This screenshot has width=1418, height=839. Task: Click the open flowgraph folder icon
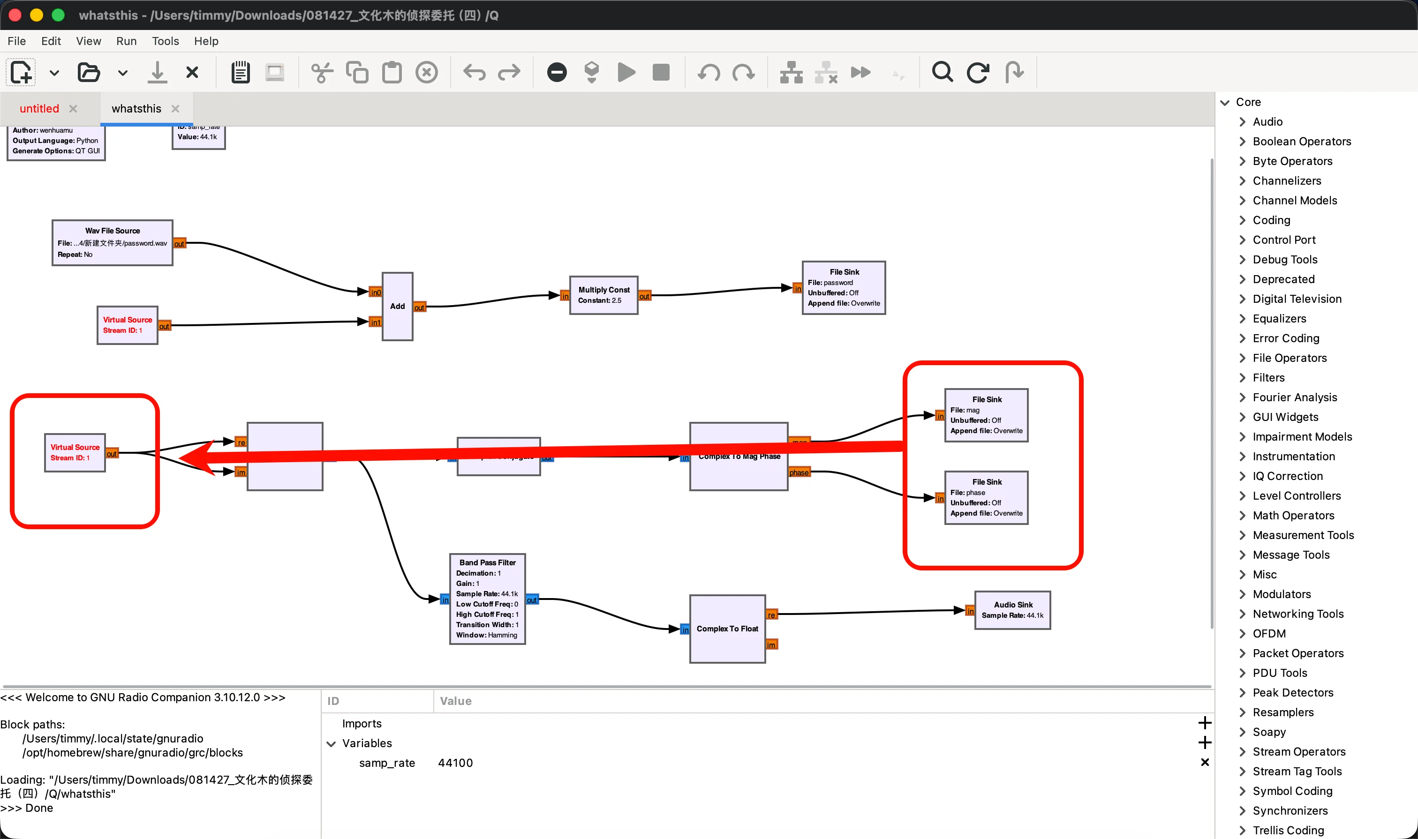tap(88, 72)
